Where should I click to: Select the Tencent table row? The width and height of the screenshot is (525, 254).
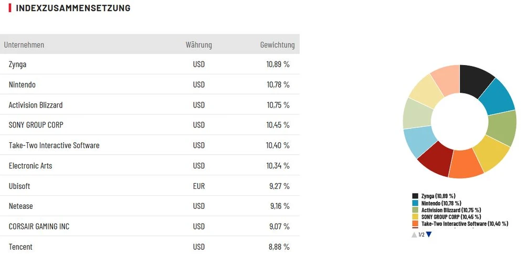click(x=150, y=247)
